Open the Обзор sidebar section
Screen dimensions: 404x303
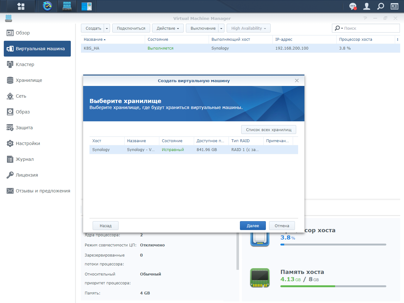[37, 33]
